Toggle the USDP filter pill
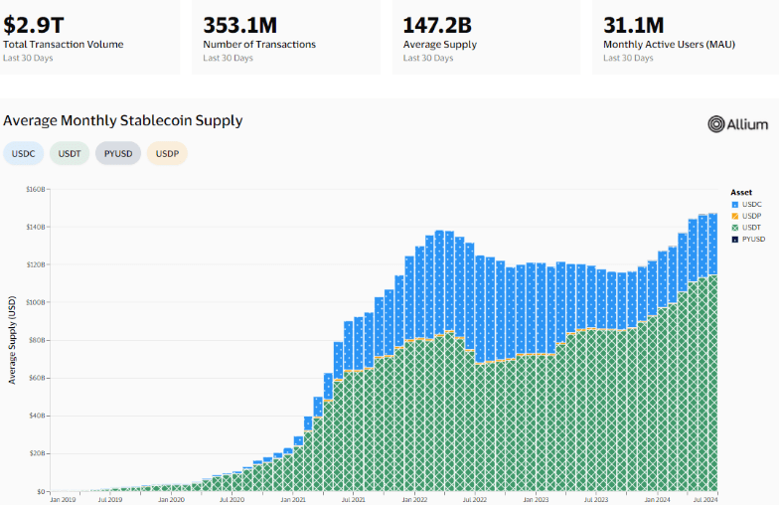Image resolution: width=779 pixels, height=505 pixels. [x=167, y=154]
